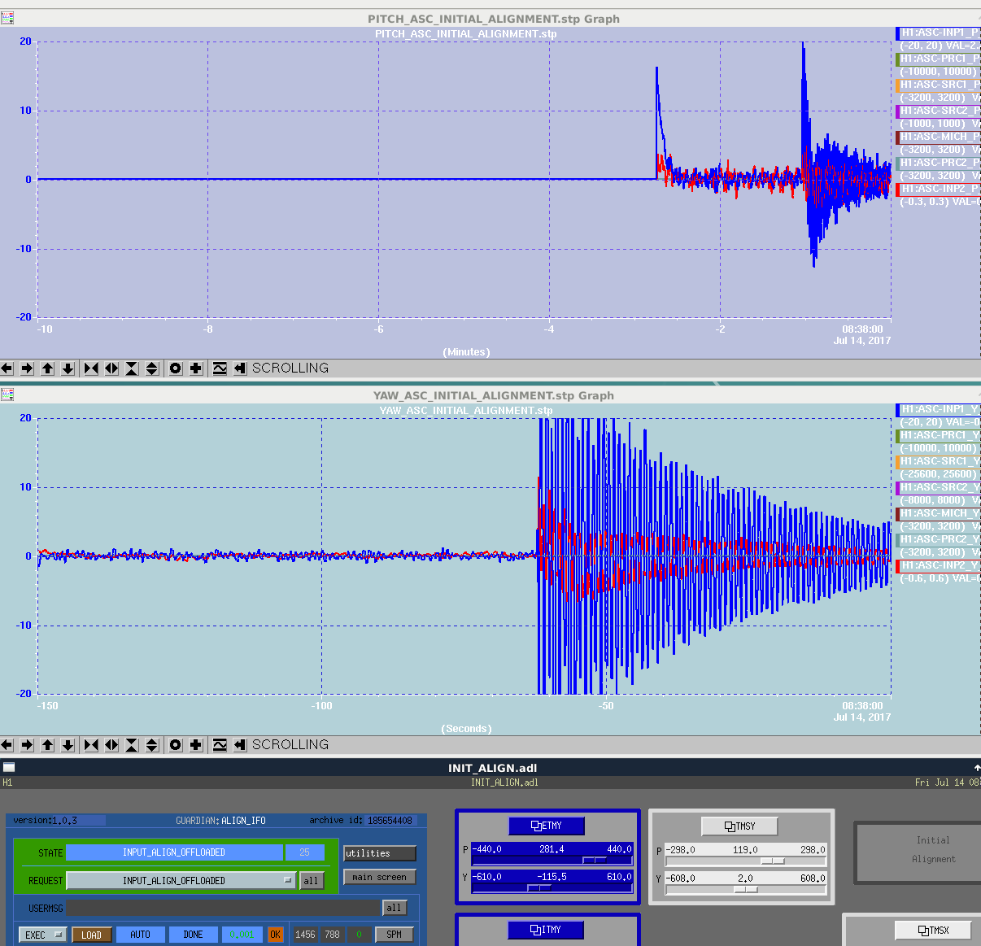This screenshot has width=981, height=946.
Task: Click the plus icon in PITCH graph toolbar
Action: [196, 368]
